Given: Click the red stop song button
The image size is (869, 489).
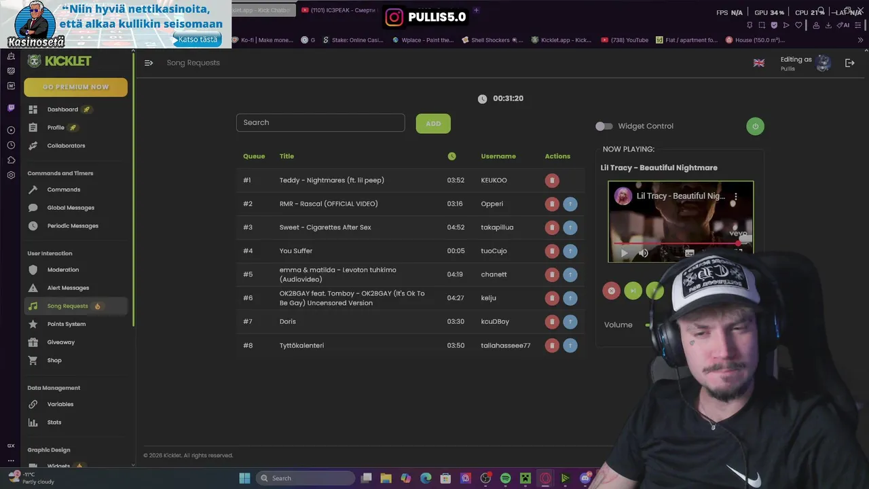Looking at the screenshot, I should pos(611,291).
